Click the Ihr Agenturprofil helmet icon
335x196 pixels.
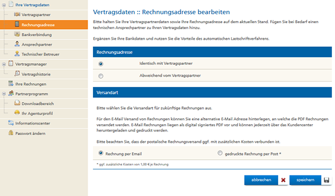[17, 113]
